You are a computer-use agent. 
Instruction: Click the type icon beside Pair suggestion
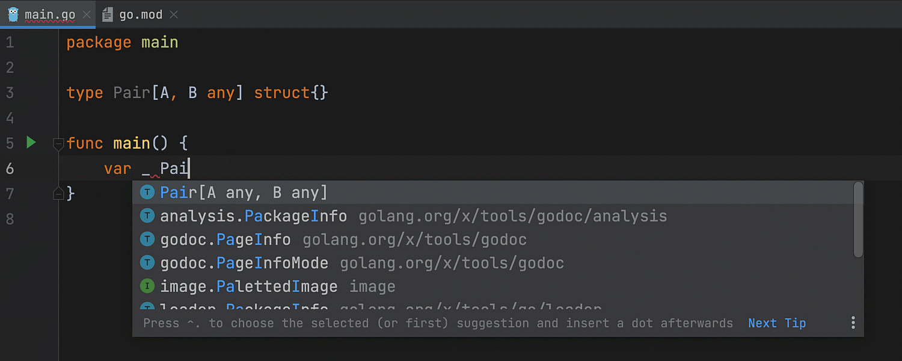tap(147, 193)
